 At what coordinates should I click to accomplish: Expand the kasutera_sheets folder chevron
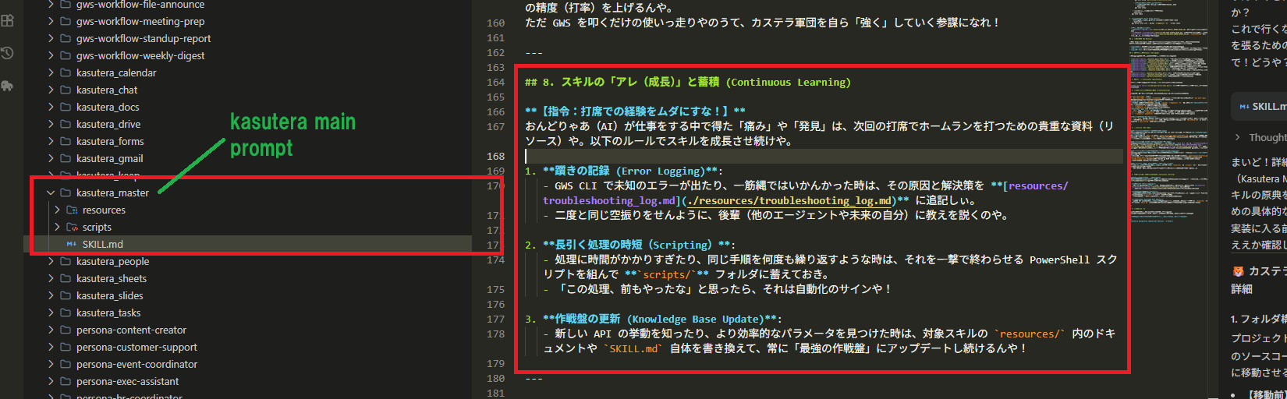(51, 279)
